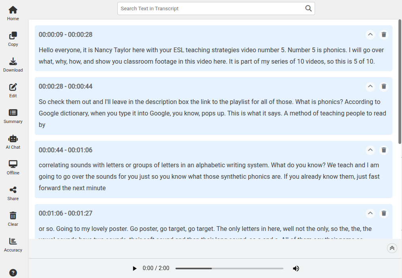Click the Search Text in Transcript field

point(206,8)
